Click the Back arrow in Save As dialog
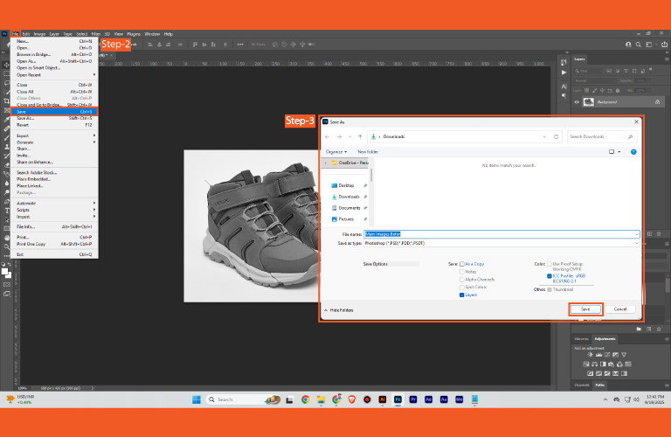Image resolution: width=671 pixels, height=437 pixels. [x=327, y=136]
